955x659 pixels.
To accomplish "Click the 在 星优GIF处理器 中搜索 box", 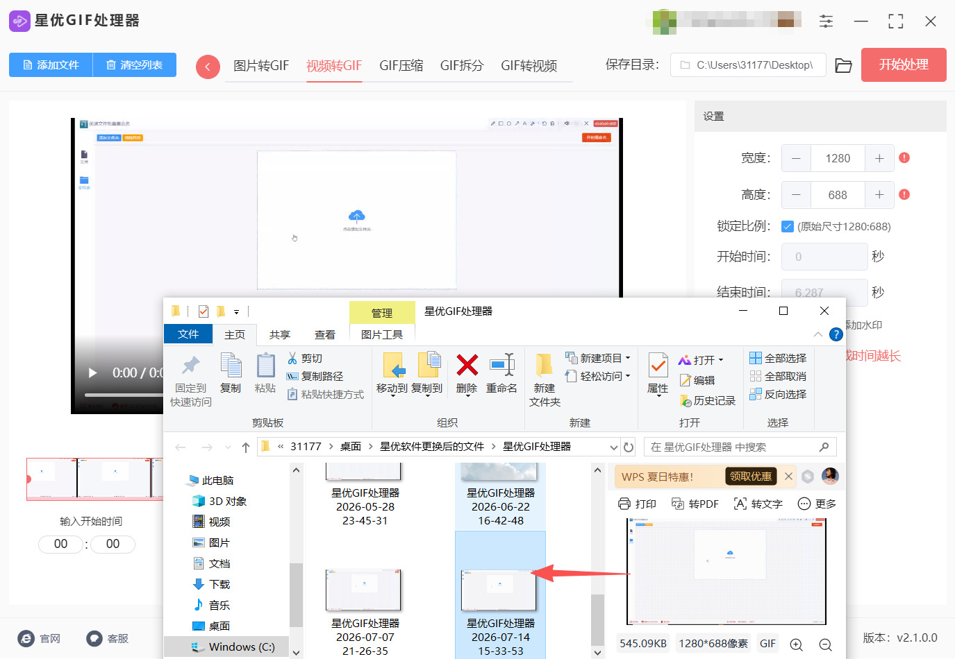I will pos(740,447).
